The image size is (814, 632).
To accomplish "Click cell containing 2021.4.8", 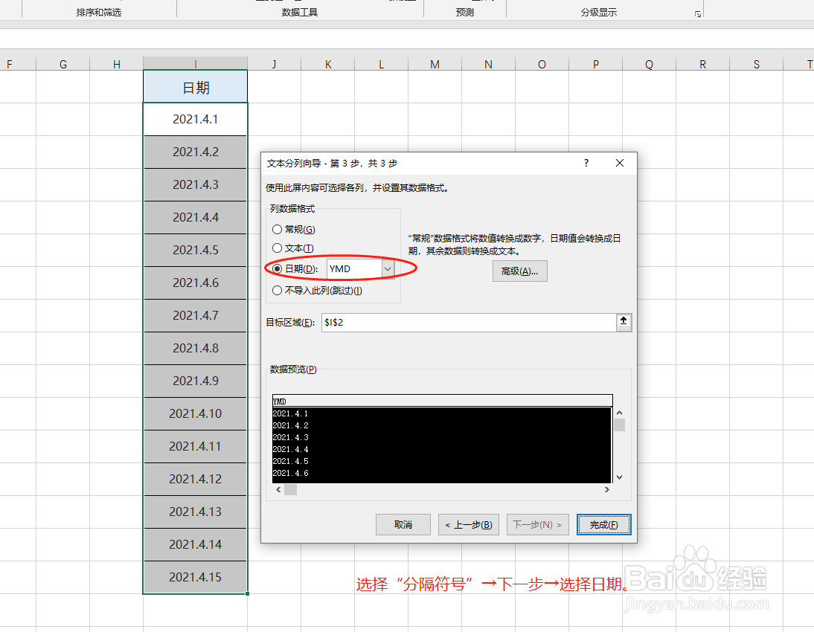I will coord(195,348).
